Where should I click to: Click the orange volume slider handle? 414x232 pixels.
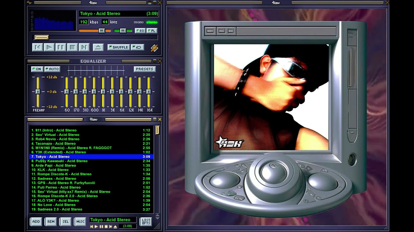click(x=102, y=31)
